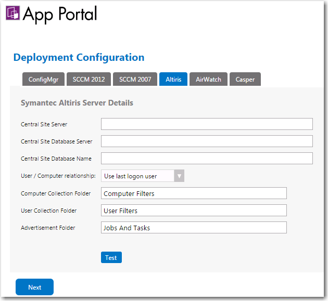Click into Central Site Database Name field
This screenshot has width=328, height=301.
click(207, 158)
